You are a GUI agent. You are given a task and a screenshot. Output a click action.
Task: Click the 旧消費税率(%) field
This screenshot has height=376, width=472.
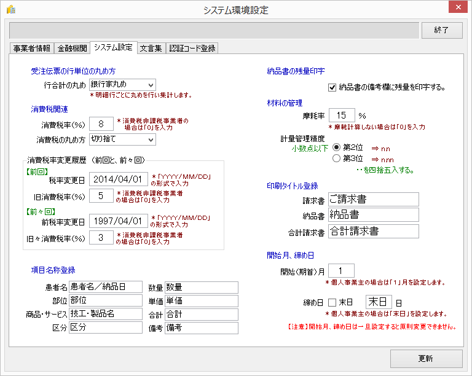pos(101,196)
